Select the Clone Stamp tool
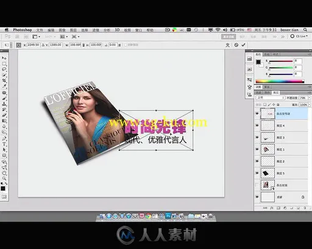The image size is (312, 249). (4, 104)
